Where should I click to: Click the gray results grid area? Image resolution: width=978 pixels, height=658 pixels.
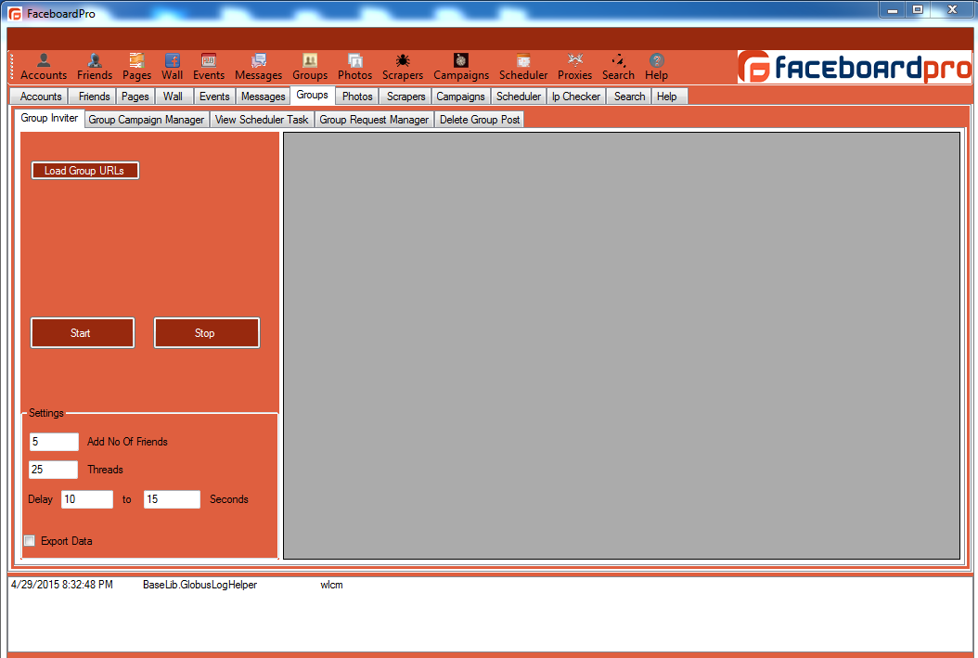click(x=622, y=345)
